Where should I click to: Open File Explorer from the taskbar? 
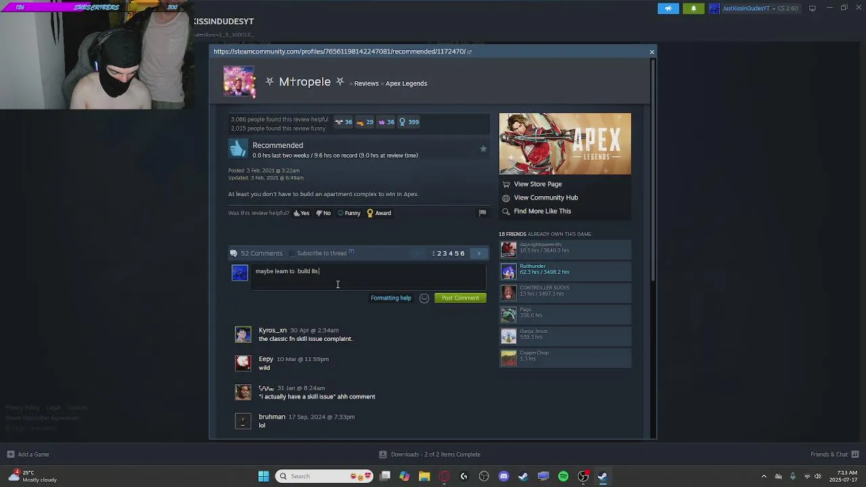pyautogui.click(x=424, y=476)
